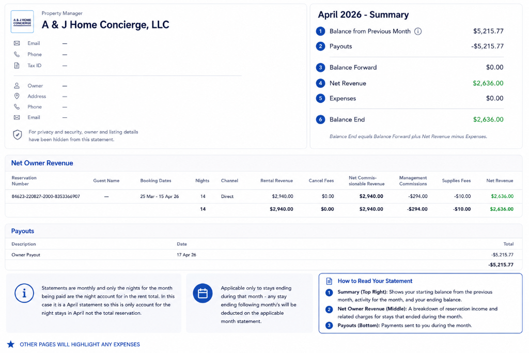Click booking dates 25 Mar - 15 Apr 26
The width and height of the screenshot is (529, 353).
[160, 196]
